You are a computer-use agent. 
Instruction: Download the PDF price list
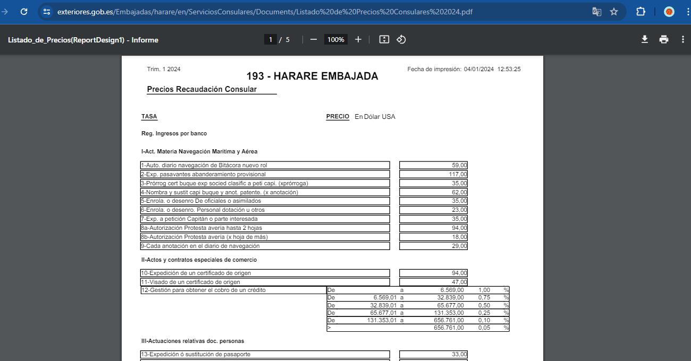[644, 39]
